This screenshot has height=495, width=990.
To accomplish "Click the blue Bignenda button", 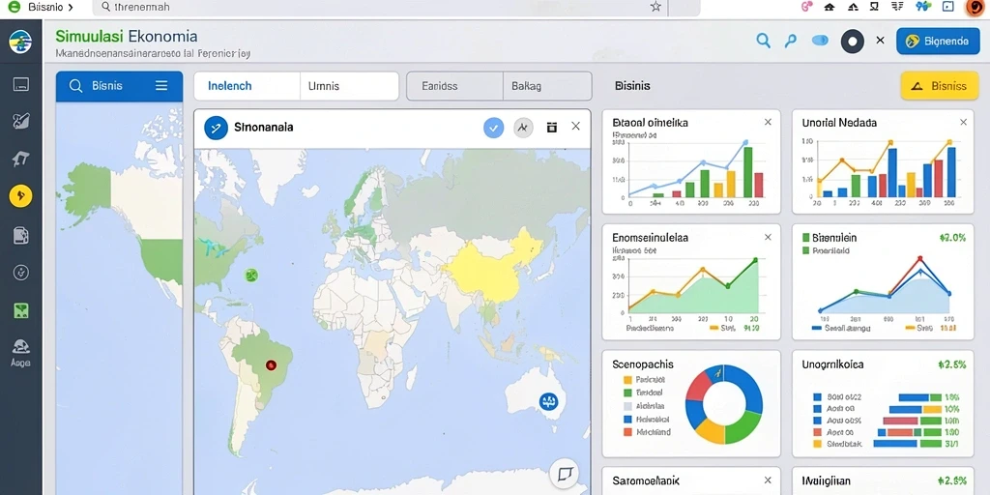I will point(938,41).
